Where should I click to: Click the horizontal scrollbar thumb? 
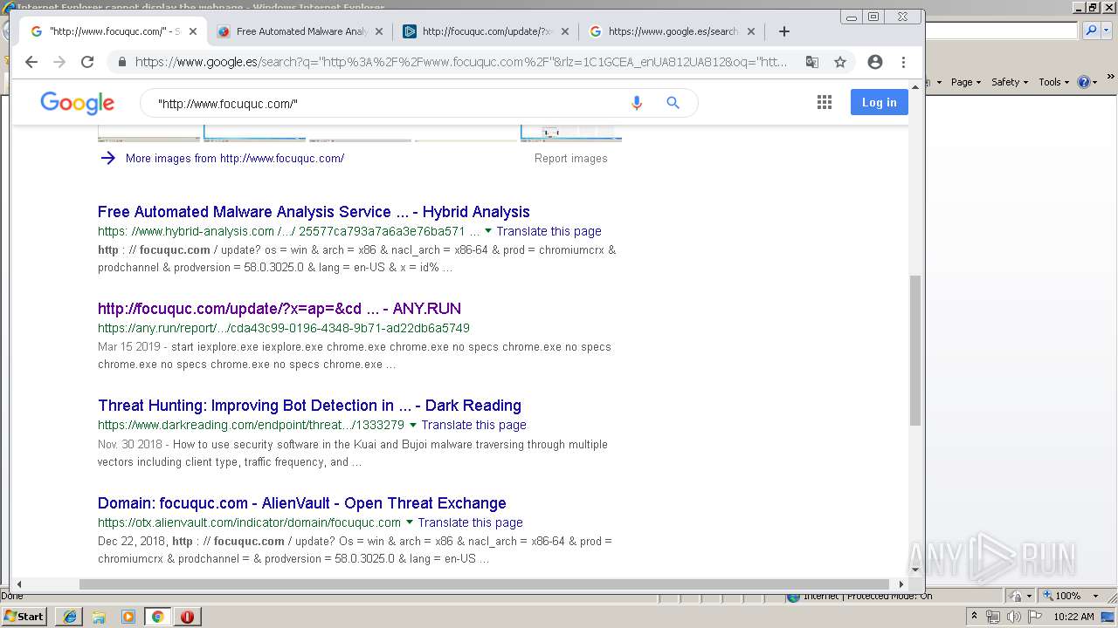(x=484, y=584)
